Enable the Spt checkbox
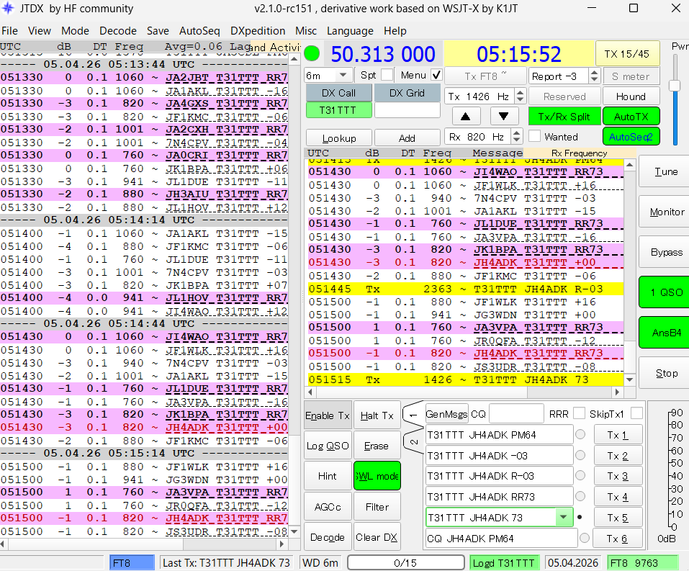This screenshot has height=571, width=689. pos(387,75)
